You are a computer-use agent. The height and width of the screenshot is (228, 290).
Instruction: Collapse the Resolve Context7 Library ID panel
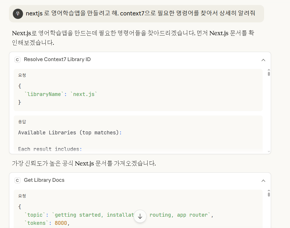[x=263, y=60]
